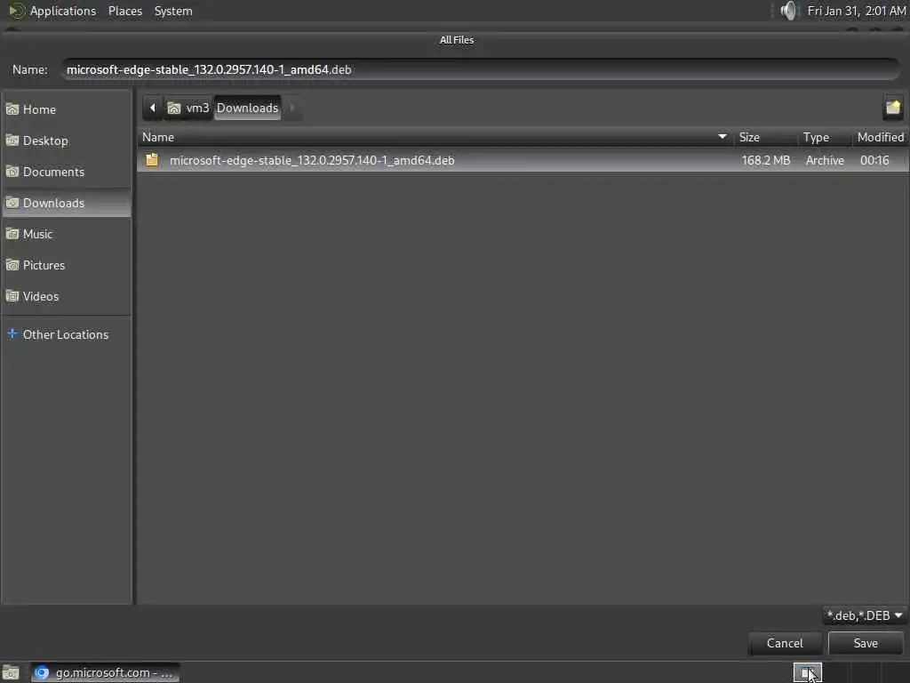This screenshot has width=910, height=683.
Task: Select the microsoft-edge-stable .deb file row
Action: [x=523, y=160]
